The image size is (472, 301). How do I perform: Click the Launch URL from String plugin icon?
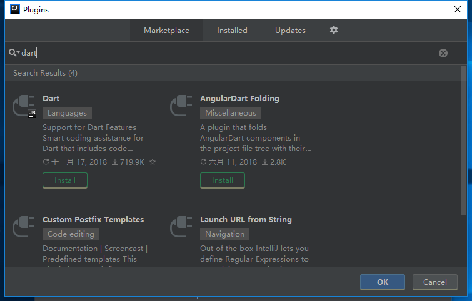coord(181,226)
